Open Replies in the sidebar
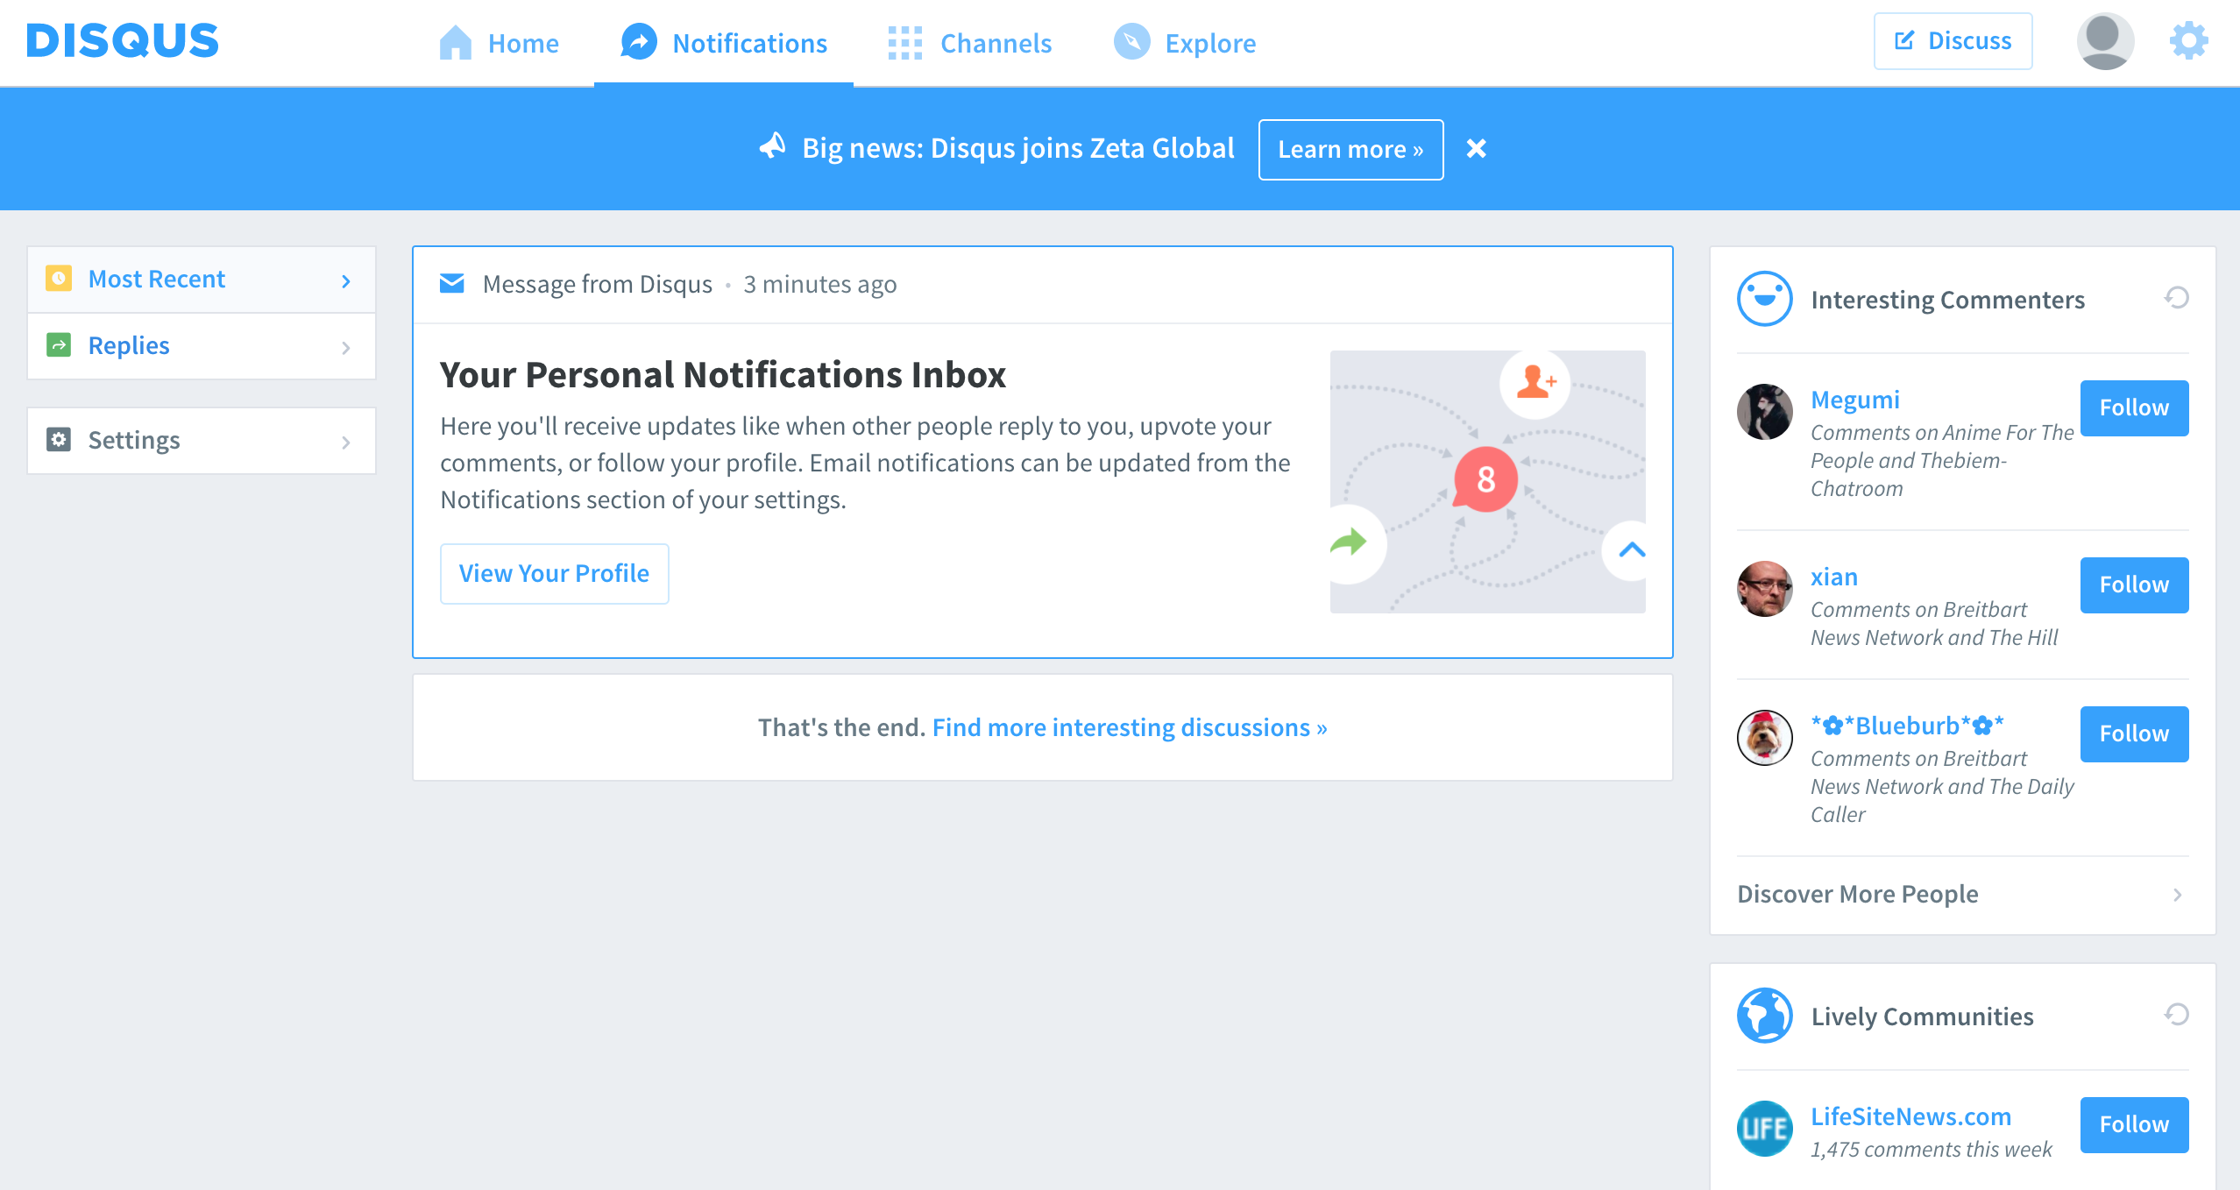Screen dimensions: 2240x1190 [x=202, y=346]
